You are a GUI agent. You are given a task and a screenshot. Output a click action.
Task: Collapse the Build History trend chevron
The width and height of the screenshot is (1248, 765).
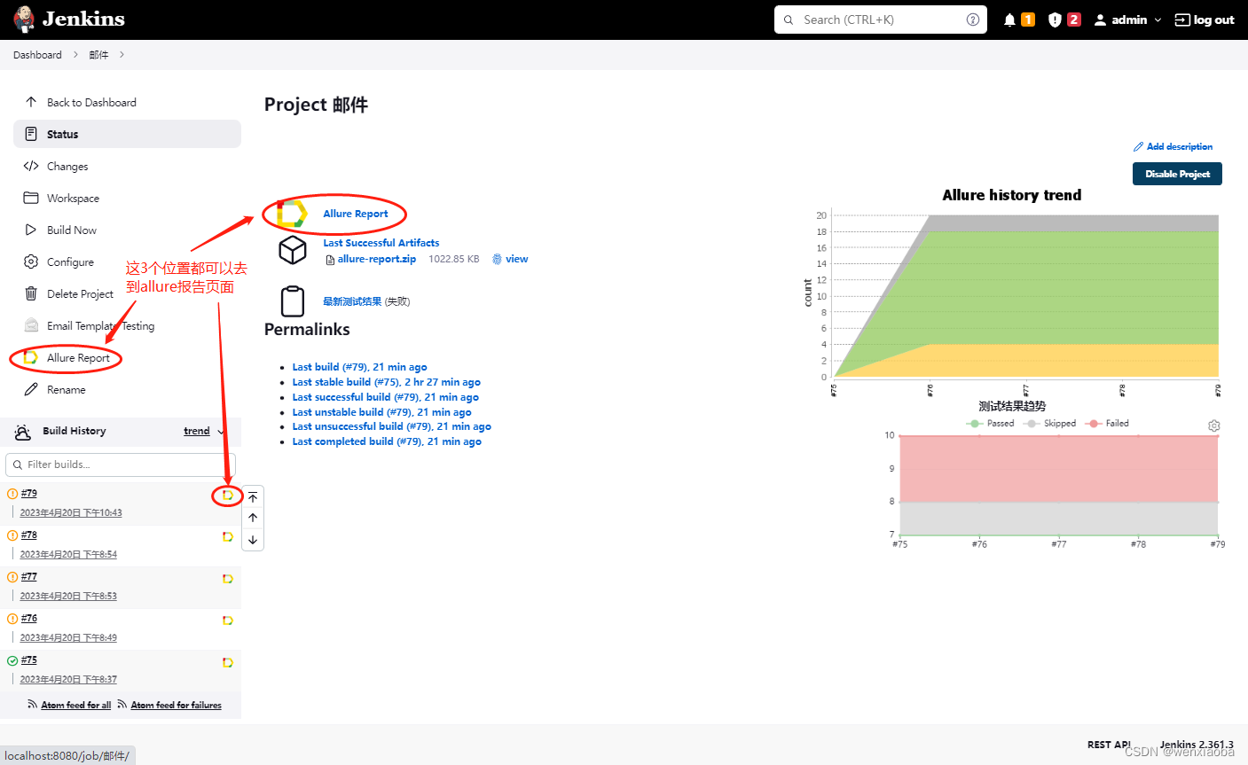(221, 432)
